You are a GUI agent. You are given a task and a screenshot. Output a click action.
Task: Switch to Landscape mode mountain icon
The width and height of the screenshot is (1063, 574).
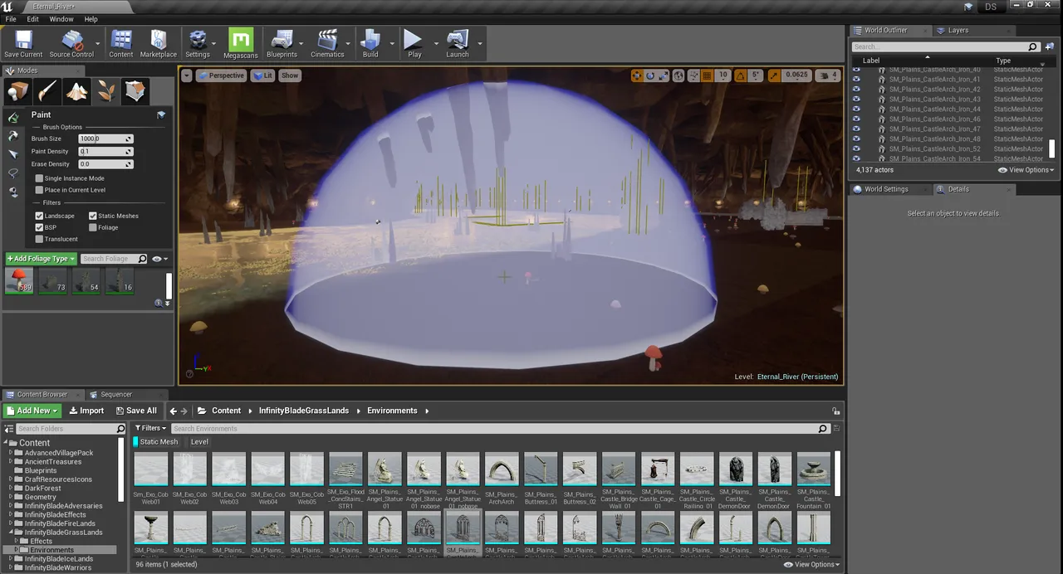tap(77, 91)
